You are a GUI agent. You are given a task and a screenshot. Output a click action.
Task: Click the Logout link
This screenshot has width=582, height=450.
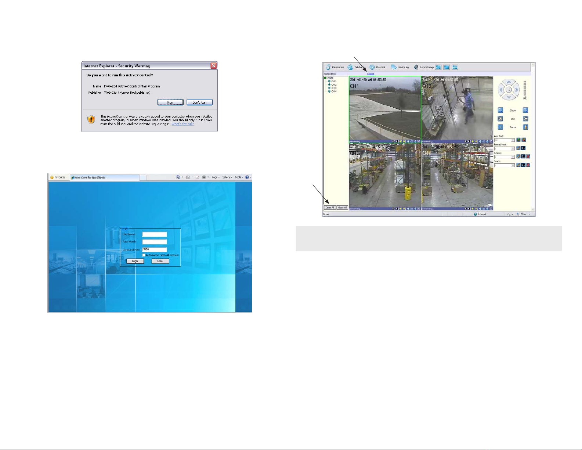click(x=370, y=74)
